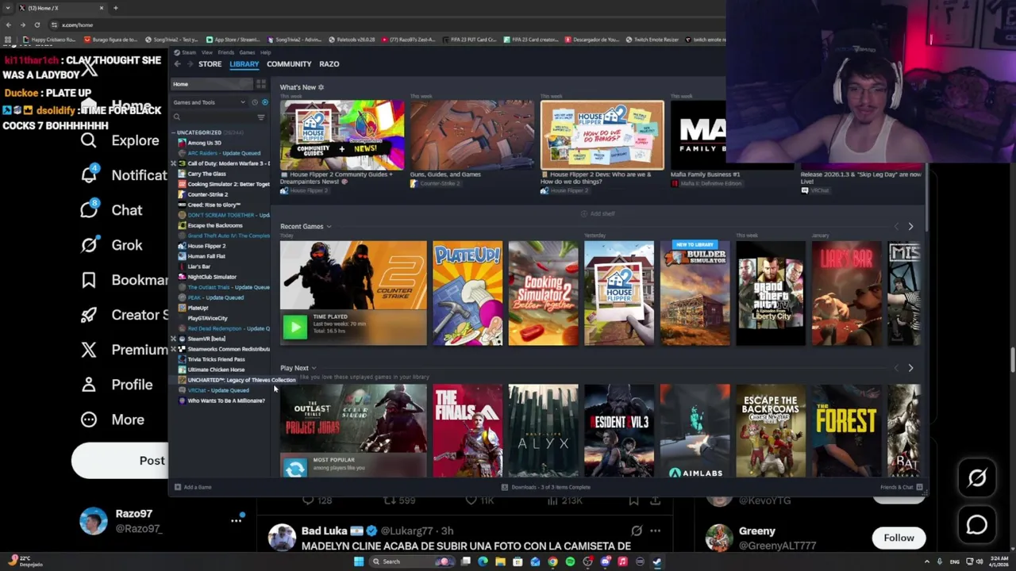Image resolution: width=1016 pixels, height=571 pixels.
Task: Select Who Wants To Be A Millionaire? entry
Action: click(225, 400)
